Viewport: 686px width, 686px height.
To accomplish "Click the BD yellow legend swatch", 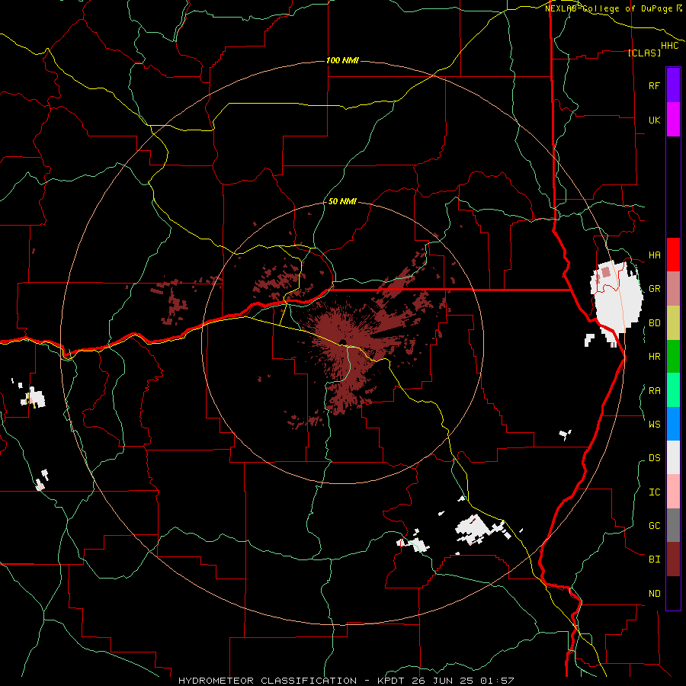I will click(x=673, y=323).
